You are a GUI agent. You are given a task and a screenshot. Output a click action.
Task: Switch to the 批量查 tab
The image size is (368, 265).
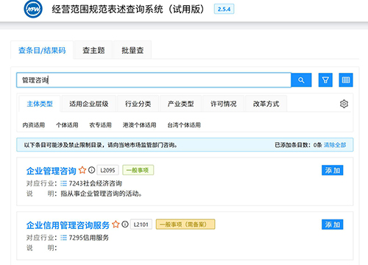pyautogui.click(x=132, y=50)
